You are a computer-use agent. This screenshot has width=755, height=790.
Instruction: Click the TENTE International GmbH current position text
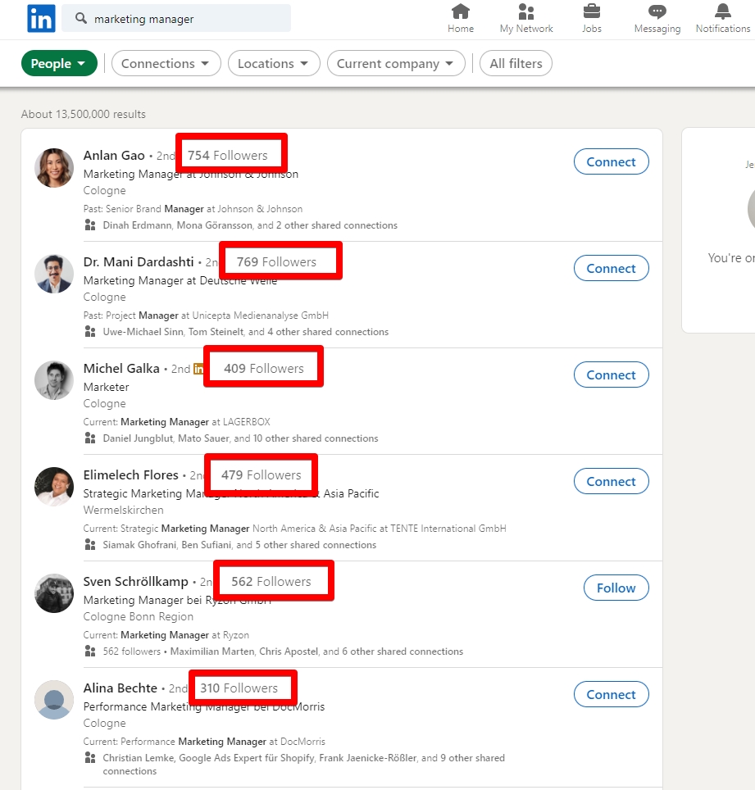(295, 529)
